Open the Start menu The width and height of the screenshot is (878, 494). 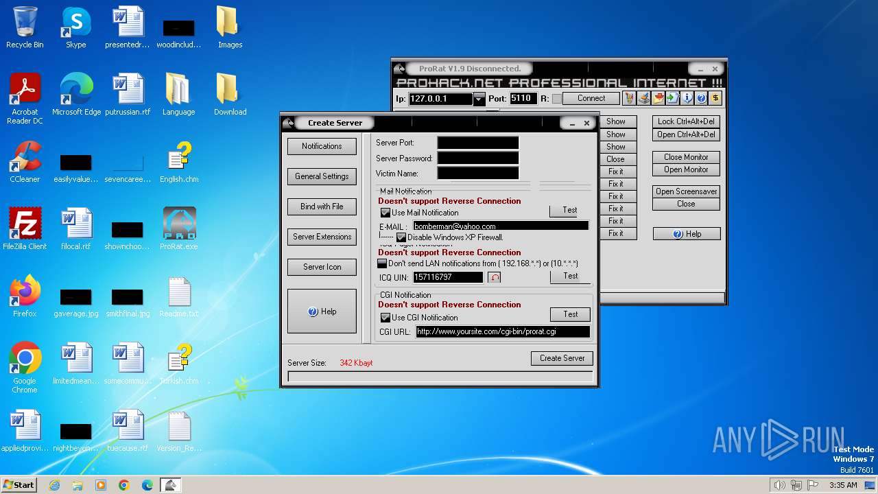point(19,485)
